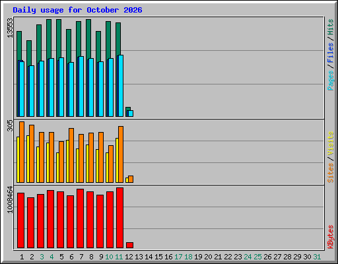Click day 27 on the x-axis
Image resolution: width=338 pixels, height=264 pixels.
pos(277,257)
